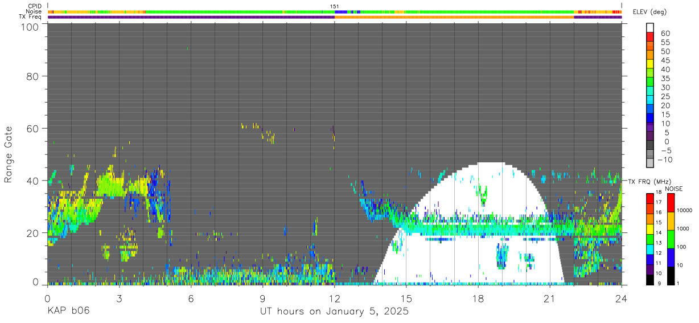Click the UT hours axis tick '12'

click(335, 298)
